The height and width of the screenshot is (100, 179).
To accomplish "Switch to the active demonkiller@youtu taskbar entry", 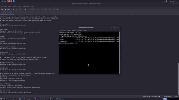I will (57, 99).
